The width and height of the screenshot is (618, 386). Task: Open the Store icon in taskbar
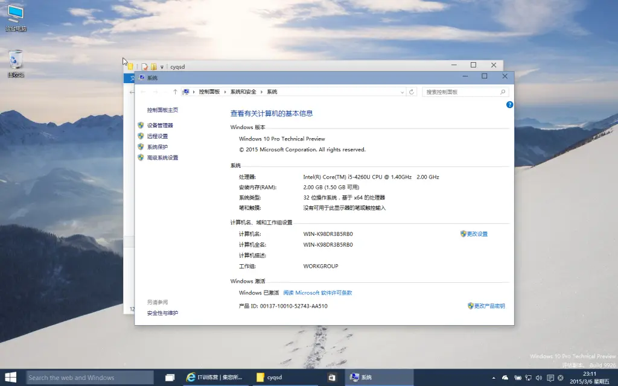tap(332, 378)
